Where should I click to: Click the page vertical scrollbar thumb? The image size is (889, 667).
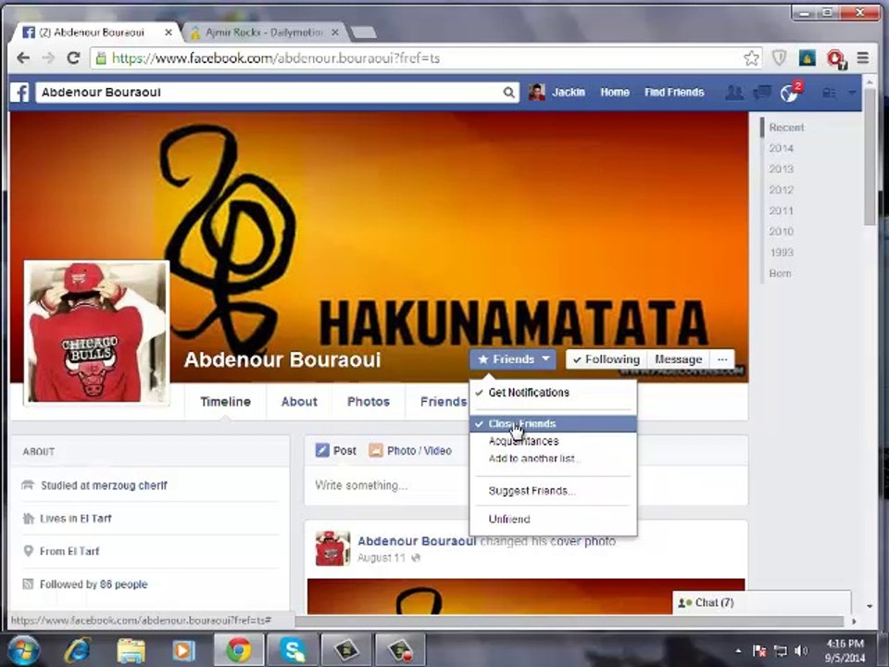tap(870, 157)
